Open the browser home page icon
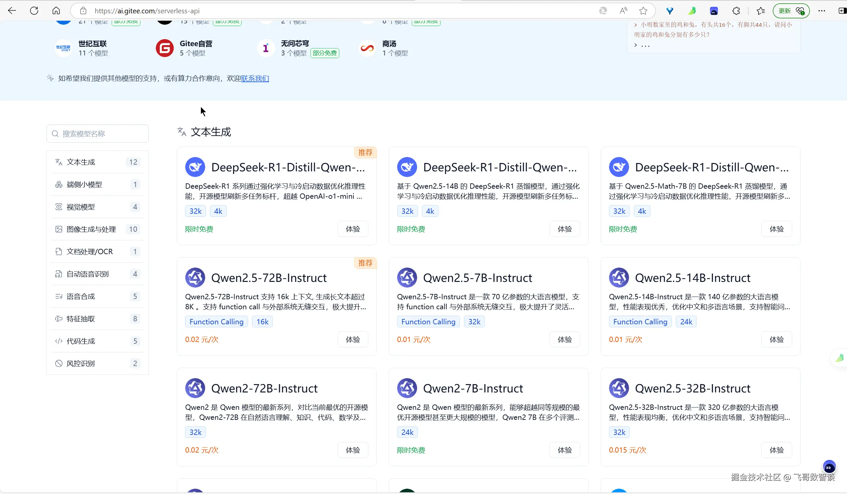This screenshot has height=494, width=847. coord(56,11)
